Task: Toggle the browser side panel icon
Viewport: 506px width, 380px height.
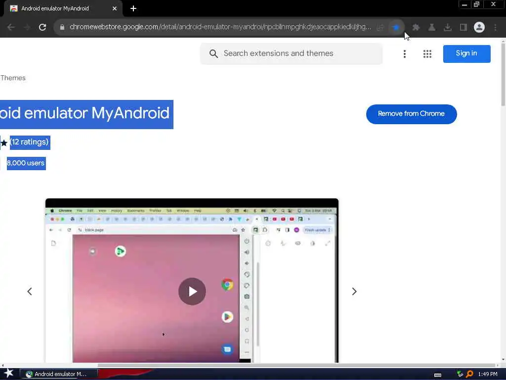Action: click(464, 27)
